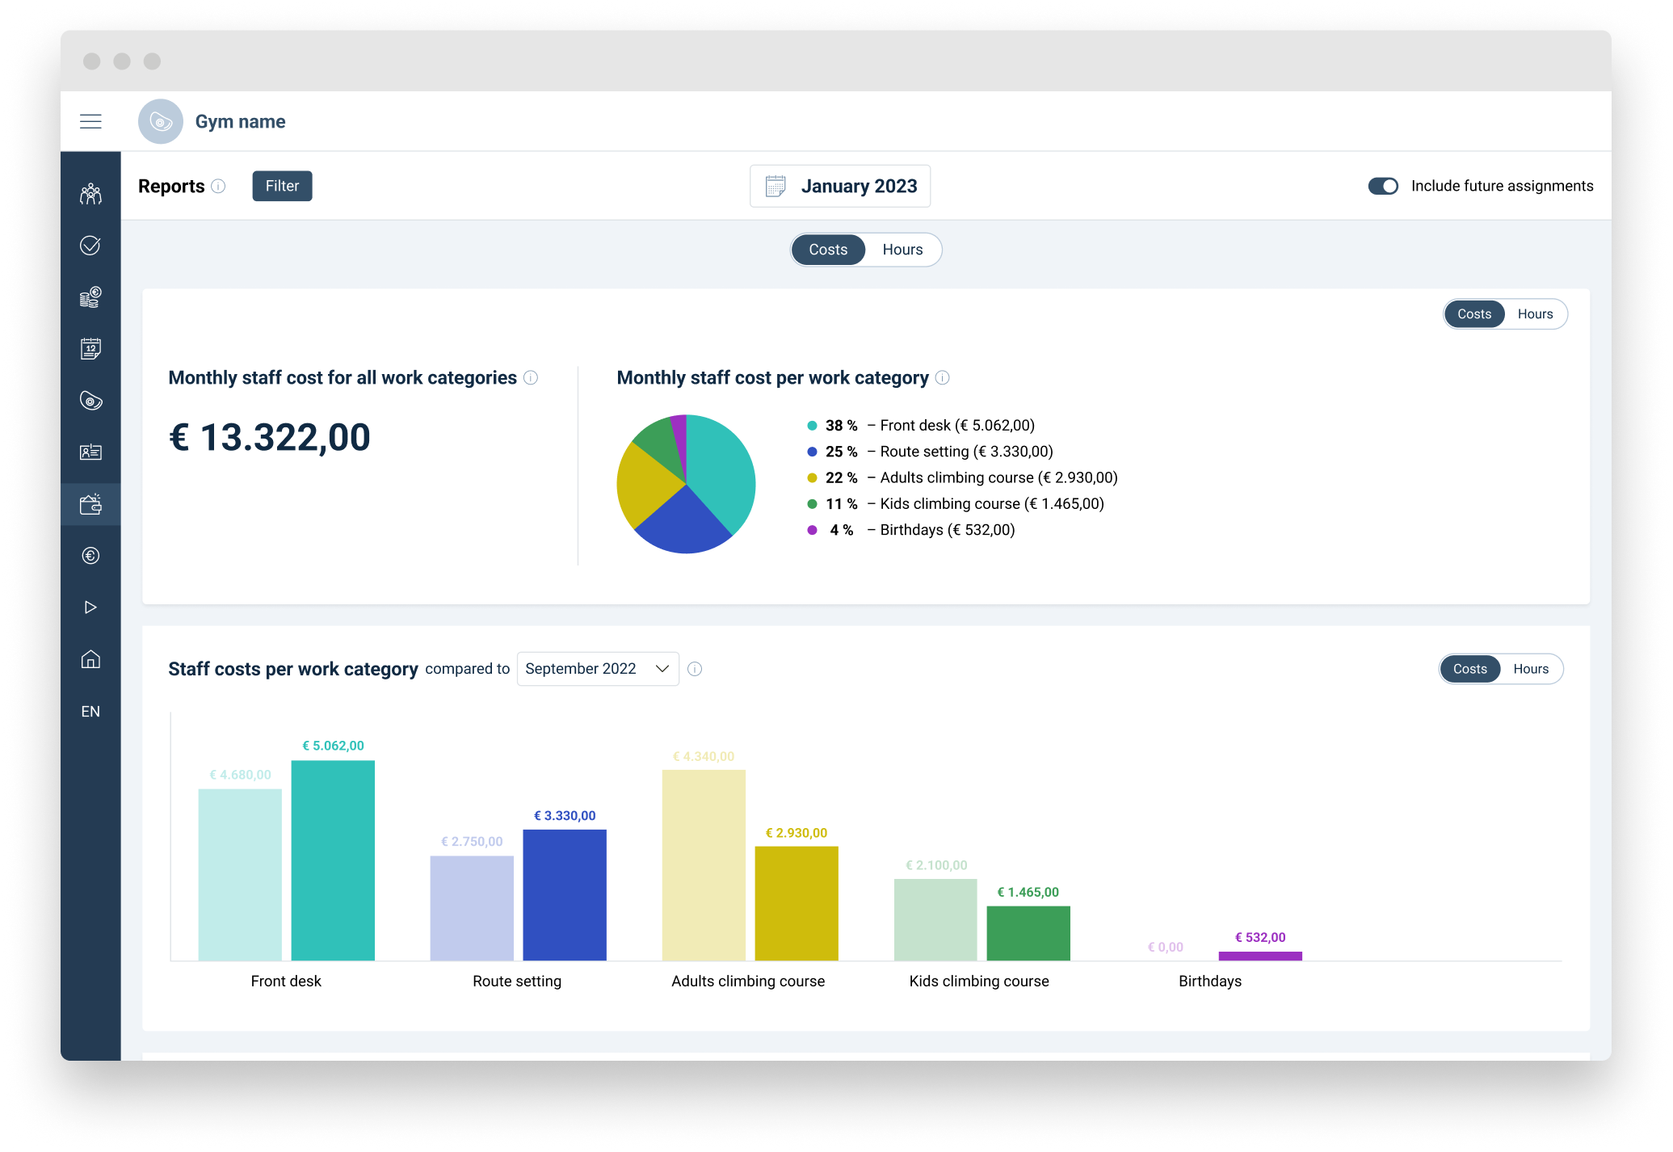Open the coins salary sidebar icon

(x=90, y=297)
